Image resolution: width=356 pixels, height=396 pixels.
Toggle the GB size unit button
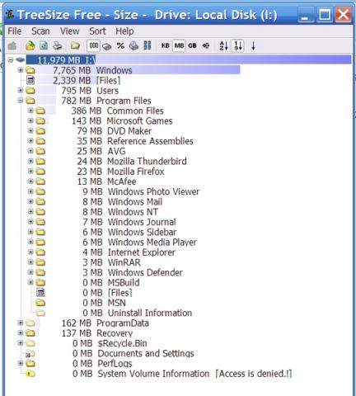point(192,45)
